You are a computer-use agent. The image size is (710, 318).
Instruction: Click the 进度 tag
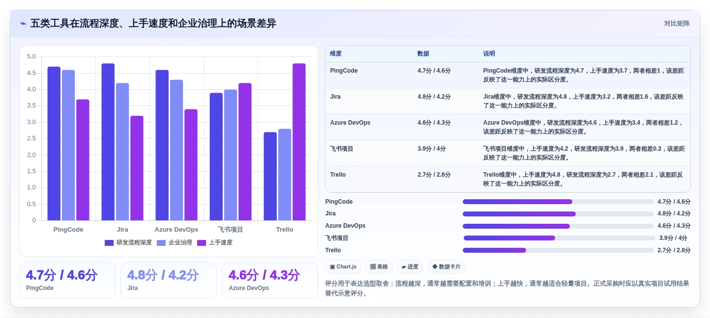[x=410, y=267]
